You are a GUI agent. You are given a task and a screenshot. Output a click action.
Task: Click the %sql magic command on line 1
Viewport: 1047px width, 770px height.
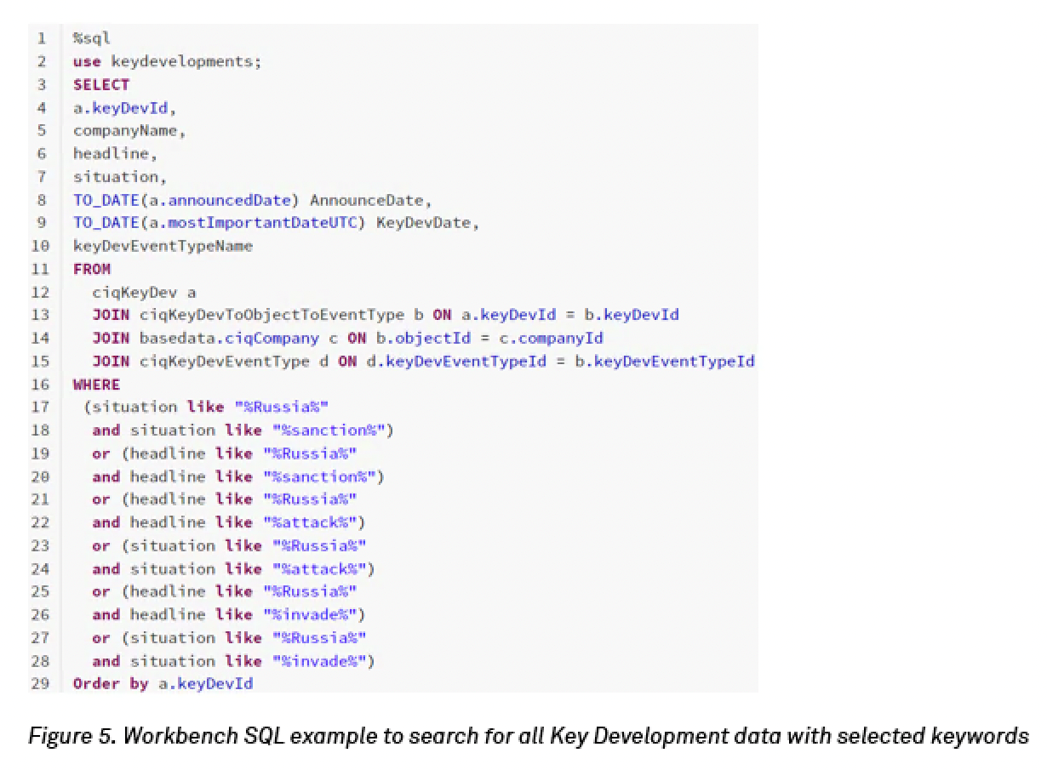92,38
